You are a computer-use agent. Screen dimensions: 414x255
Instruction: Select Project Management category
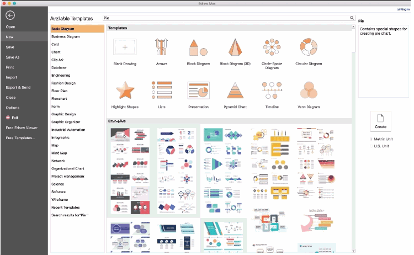click(67, 176)
